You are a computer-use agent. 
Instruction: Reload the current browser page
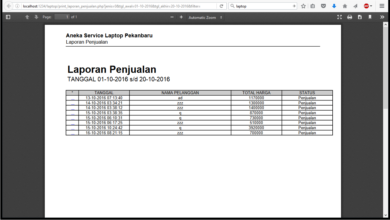221,6
